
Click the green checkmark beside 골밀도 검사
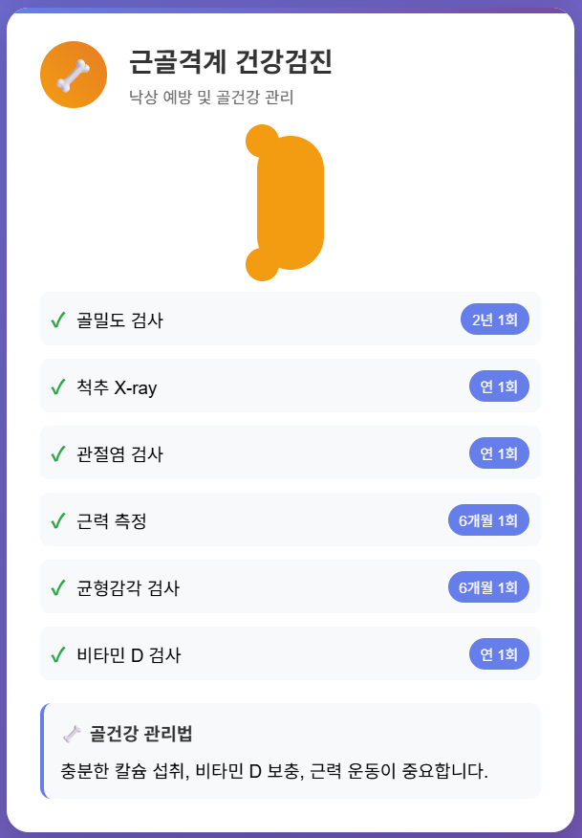pyautogui.click(x=59, y=319)
